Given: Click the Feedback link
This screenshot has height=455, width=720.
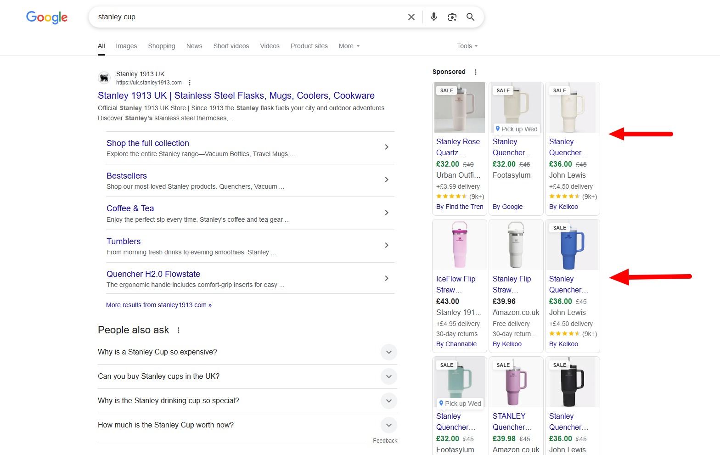Looking at the screenshot, I should [x=385, y=441].
